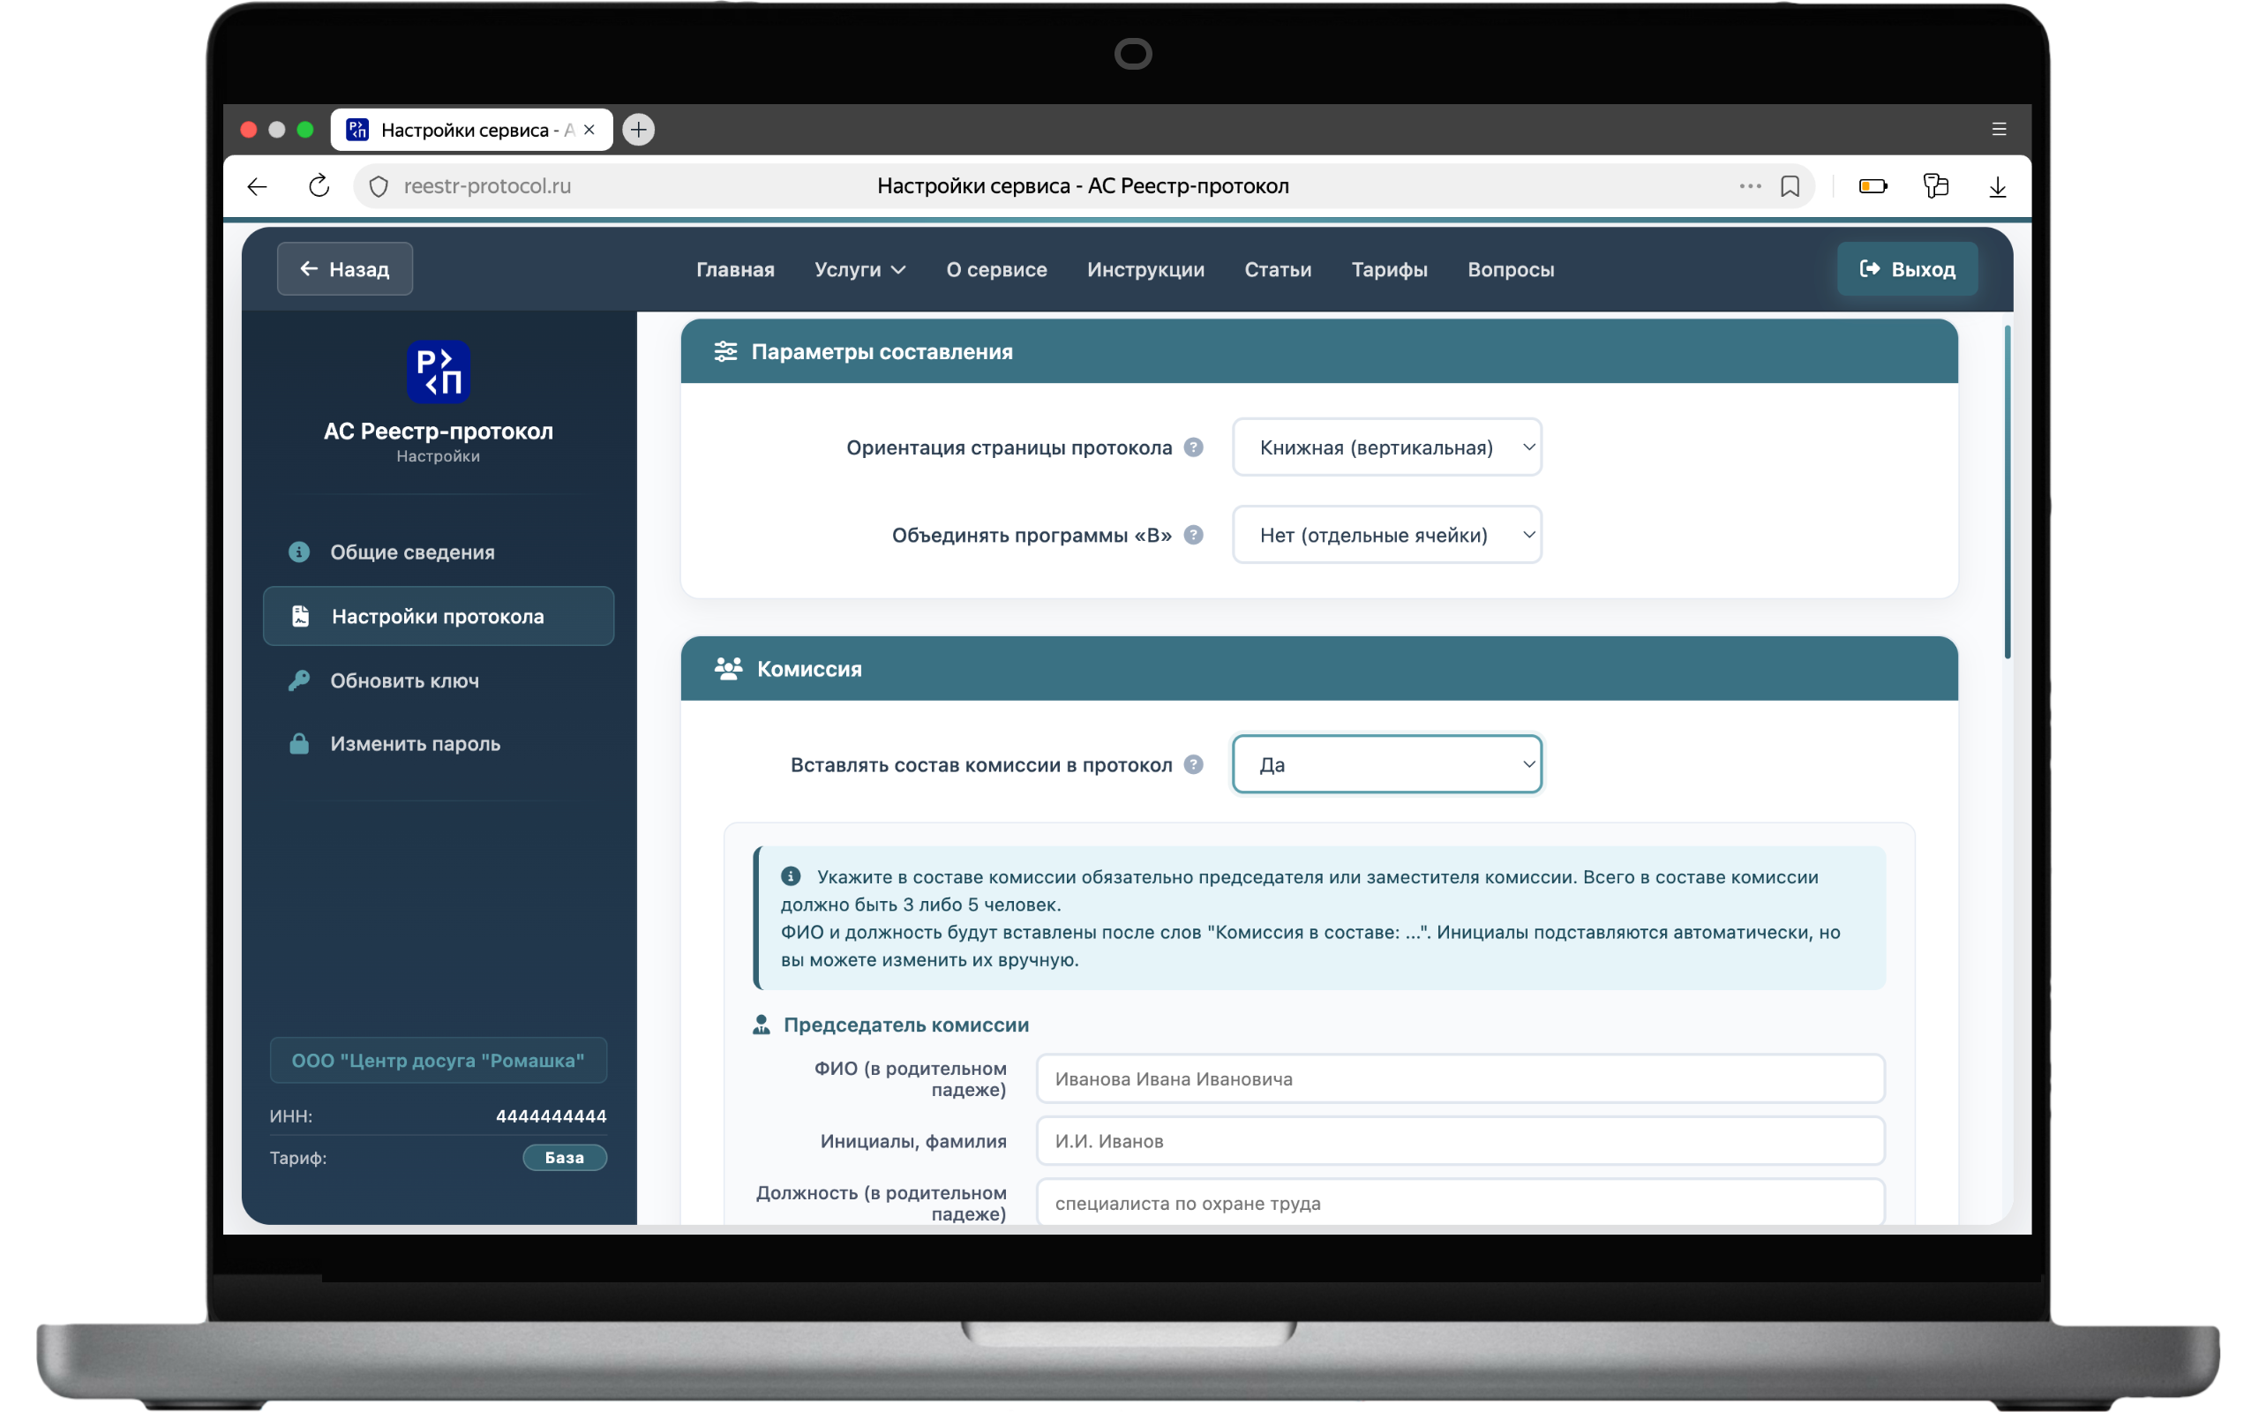This screenshot has width=2259, height=1412.
Task: Click help icon beside Ориентация страницы протокола
Action: (1193, 447)
